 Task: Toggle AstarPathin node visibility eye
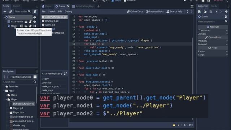(35, 22)
